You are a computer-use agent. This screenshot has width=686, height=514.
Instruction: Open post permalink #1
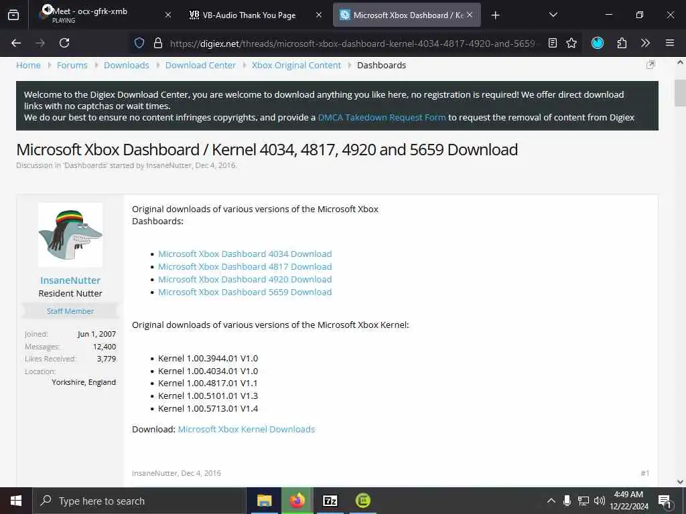point(645,473)
